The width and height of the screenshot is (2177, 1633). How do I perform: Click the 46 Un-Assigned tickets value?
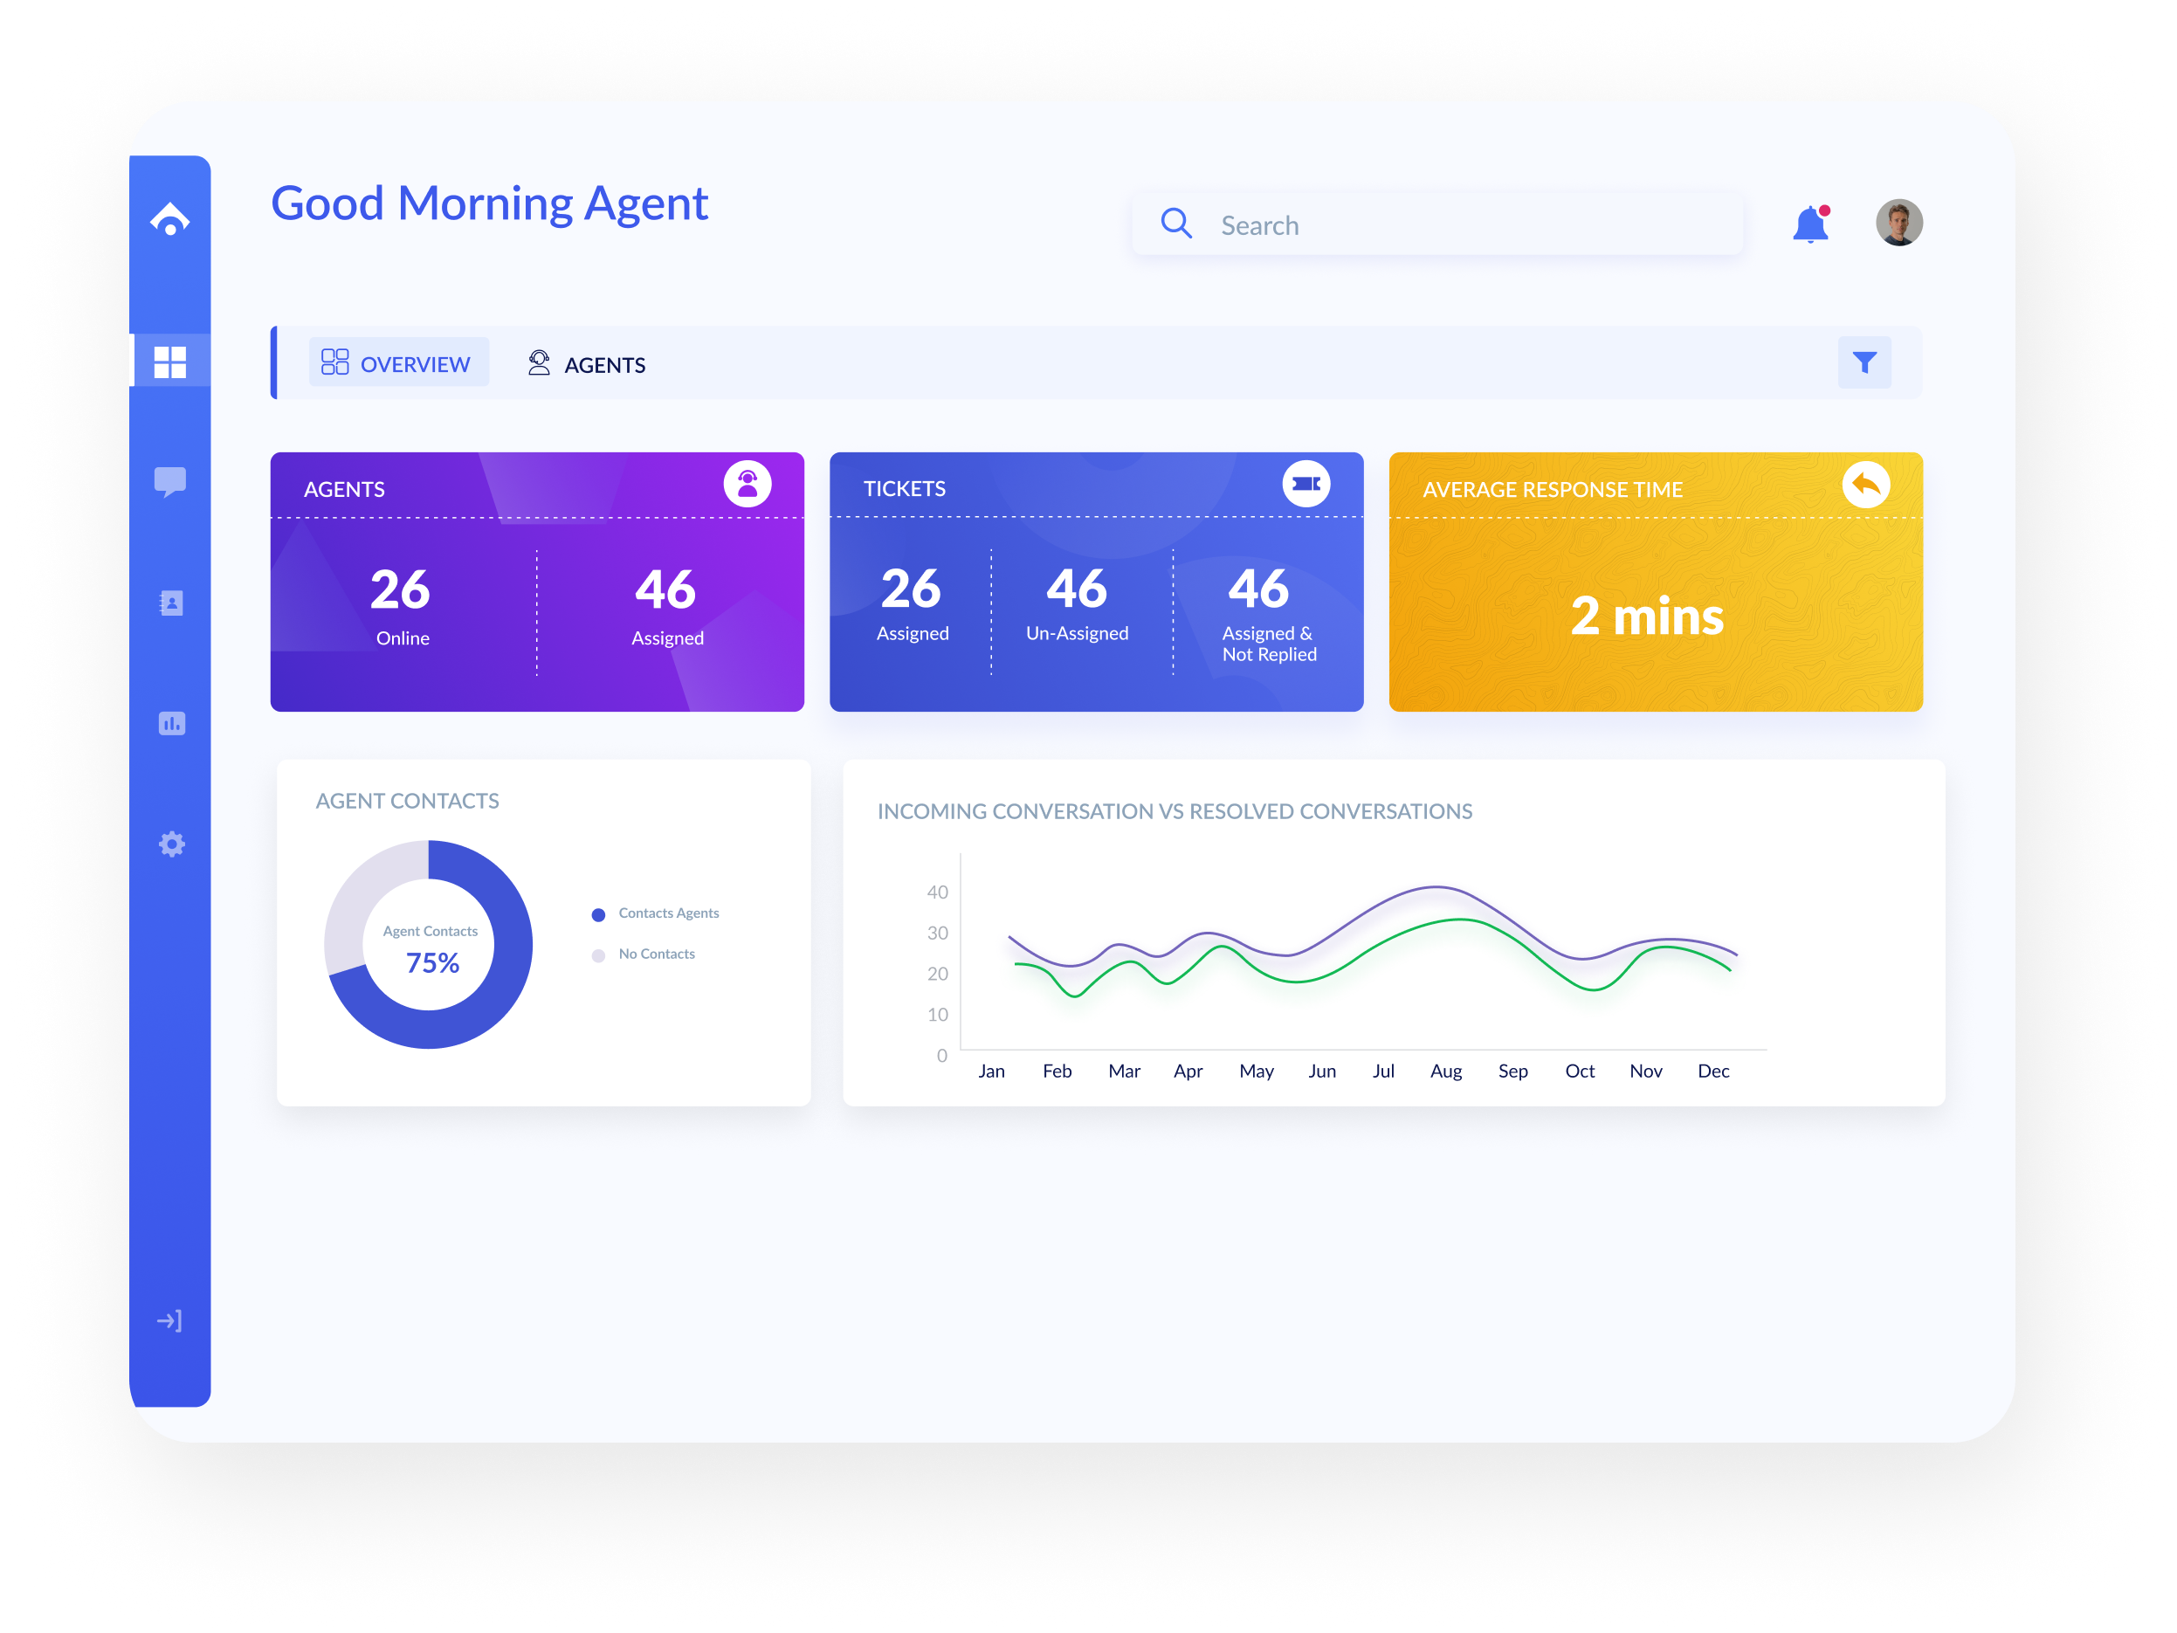pyautogui.click(x=1077, y=589)
